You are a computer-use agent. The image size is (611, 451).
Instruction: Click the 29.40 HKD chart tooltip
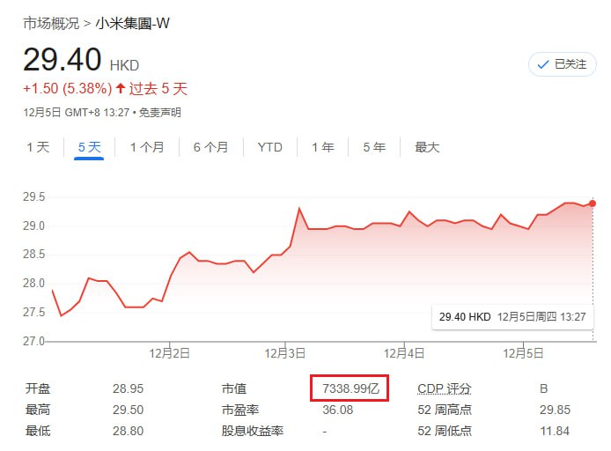click(x=512, y=317)
